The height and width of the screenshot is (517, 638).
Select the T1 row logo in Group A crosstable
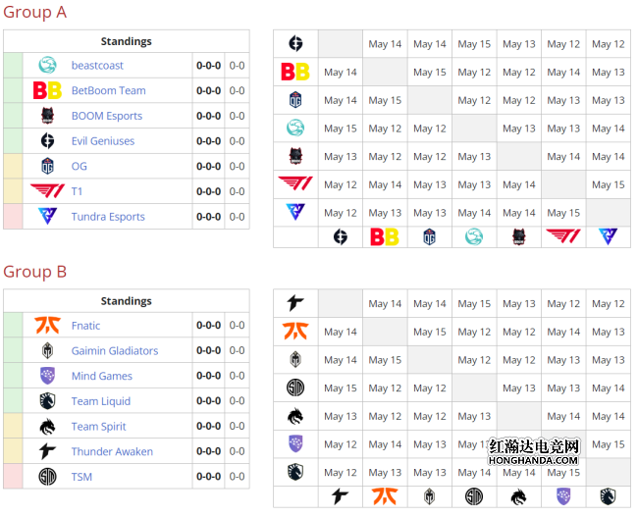click(295, 183)
